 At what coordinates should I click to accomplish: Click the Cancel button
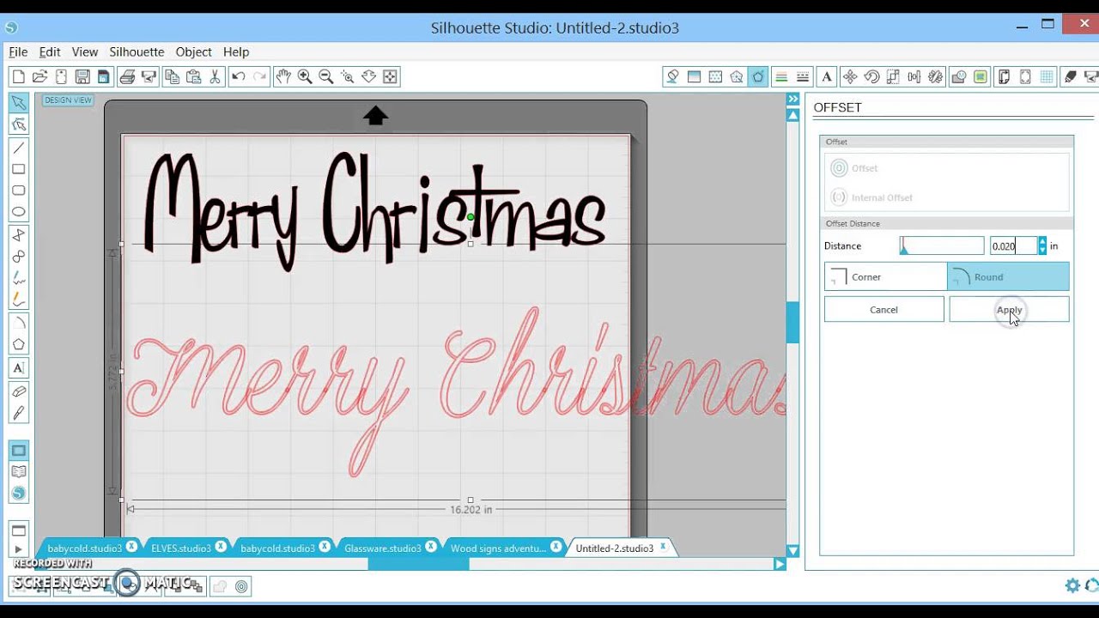tap(883, 310)
